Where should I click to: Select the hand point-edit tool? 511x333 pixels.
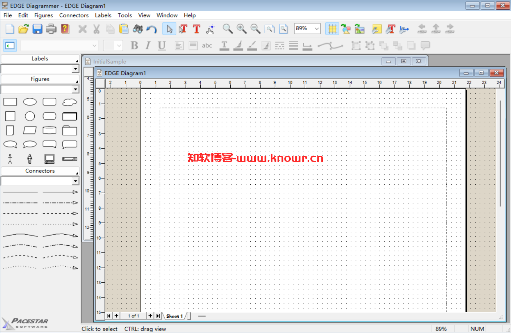(x=210, y=29)
